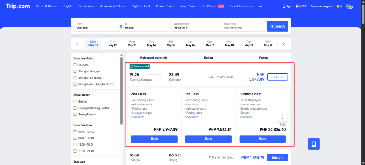Image resolution: width=365 pixels, height=165 pixels.
Task: Tick the 12:00 - 18:00 departure checkbox
Action: (x=75, y=144)
